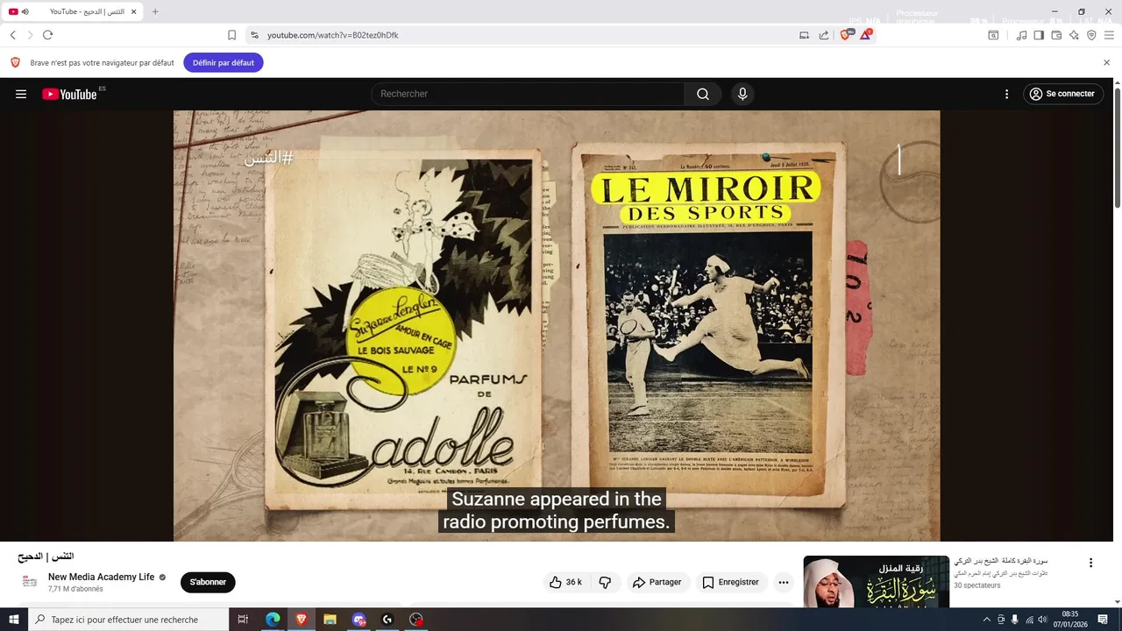Click the channel avatar thumbnail

[30, 582]
